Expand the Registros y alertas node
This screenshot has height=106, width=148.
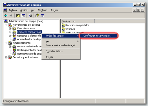[10, 36]
